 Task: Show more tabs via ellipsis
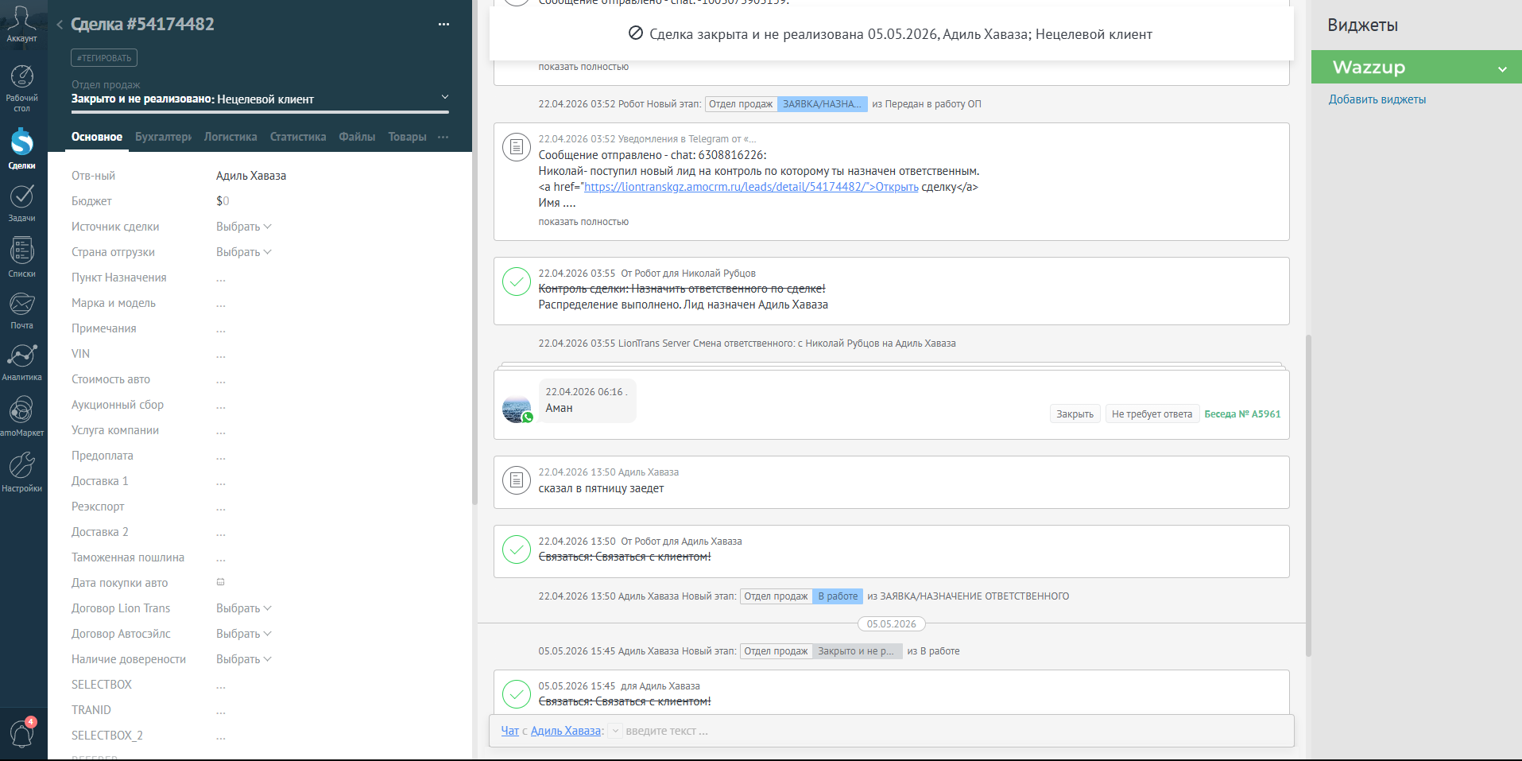[443, 137]
